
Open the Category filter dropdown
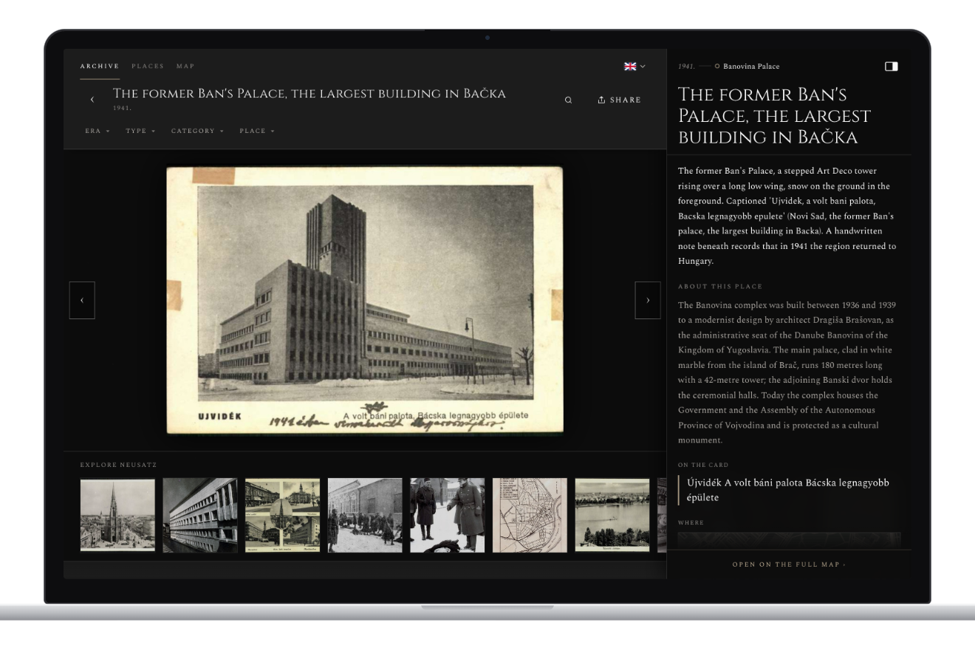[x=197, y=131]
